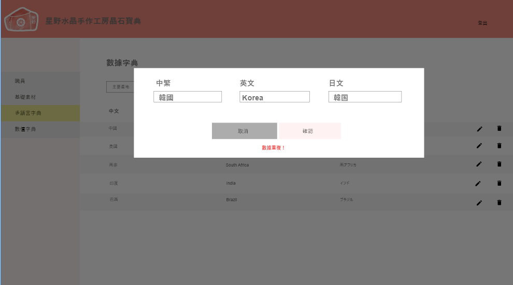The width and height of the screenshot is (513, 285).
Task: Click the workshop logo in header
Action: 21,21
